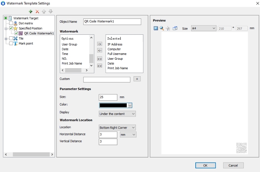This screenshot has height=172, width=260.
Task: Open the Display dropdown
Action: point(117,114)
